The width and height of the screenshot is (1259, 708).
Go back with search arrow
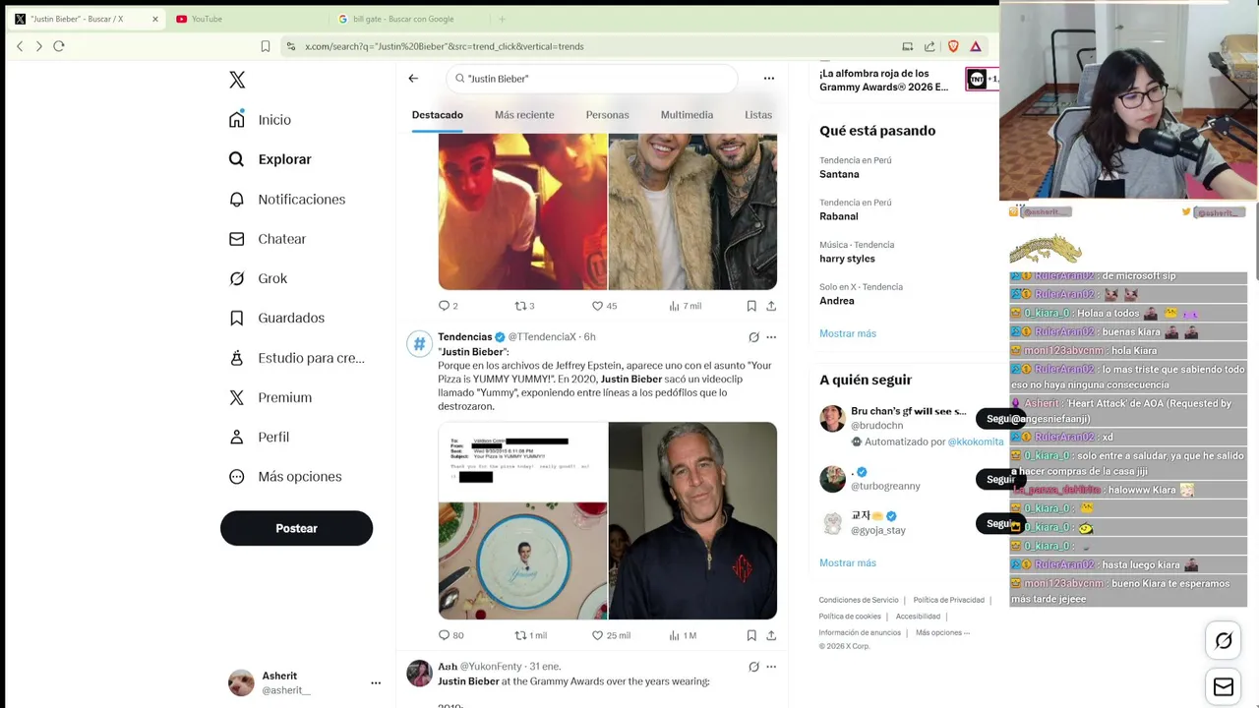coord(413,79)
